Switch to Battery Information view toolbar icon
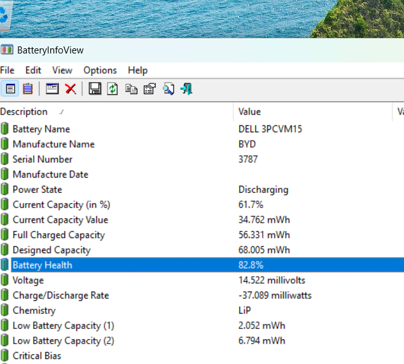 [x=10, y=89]
